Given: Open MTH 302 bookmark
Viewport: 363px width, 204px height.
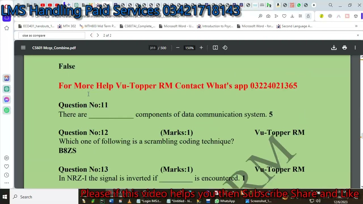Looking at the screenshot, I should pos(67,26).
